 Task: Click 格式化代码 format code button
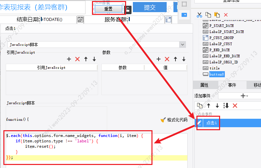174,120
